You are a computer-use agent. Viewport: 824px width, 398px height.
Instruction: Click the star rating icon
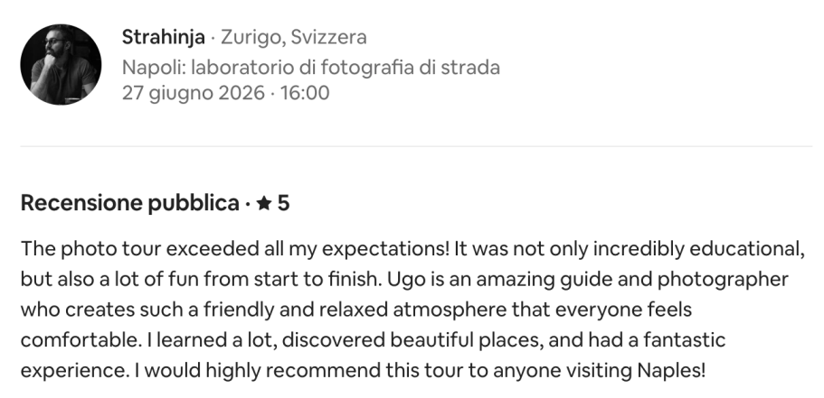tap(264, 203)
